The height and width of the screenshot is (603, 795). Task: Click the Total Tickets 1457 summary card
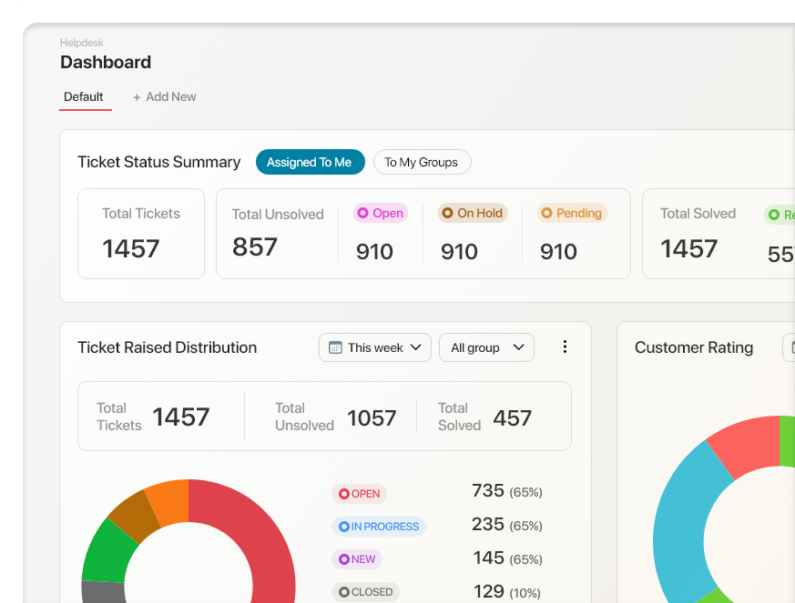[x=141, y=234]
